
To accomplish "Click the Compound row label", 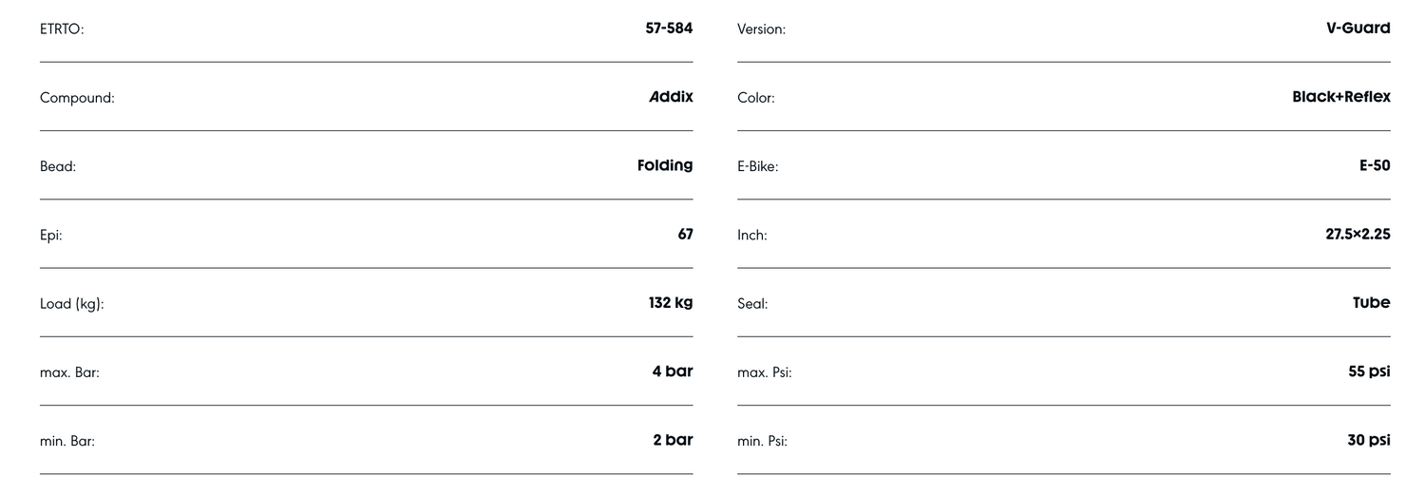I will (x=77, y=98).
